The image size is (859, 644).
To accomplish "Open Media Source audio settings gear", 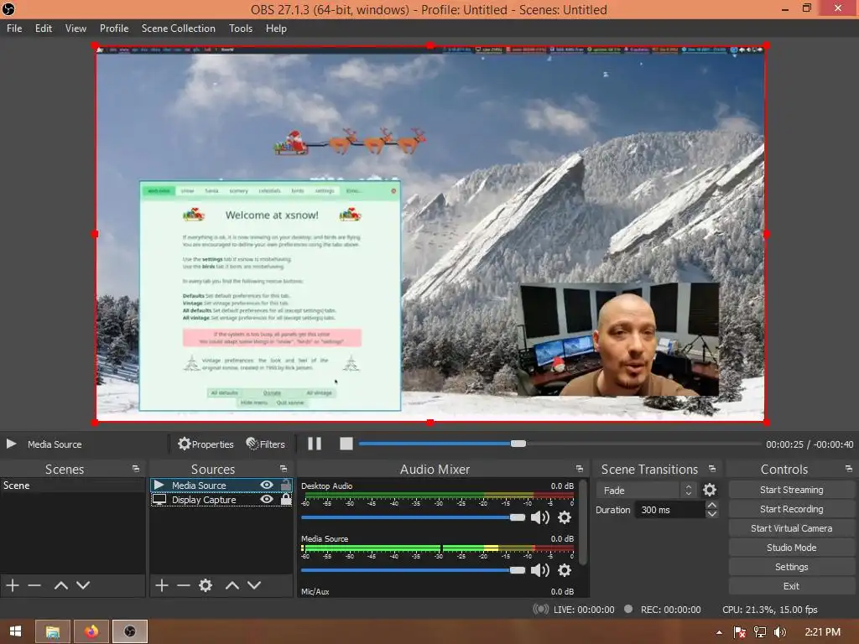I will pyautogui.click(x=565, y=570).
